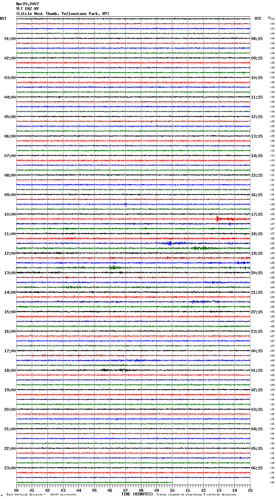Click the 'MST' column header
This screenshot has width=276, height=499.
pyautogui.click(x=3, y=19)
